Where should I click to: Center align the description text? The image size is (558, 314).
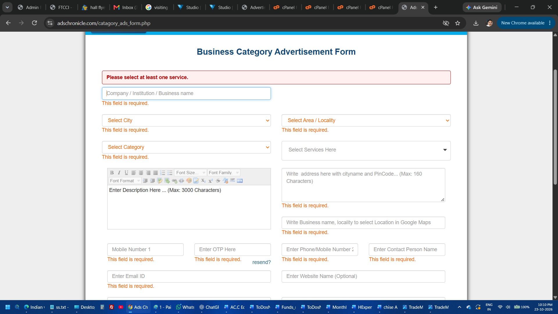coord(141,173)
